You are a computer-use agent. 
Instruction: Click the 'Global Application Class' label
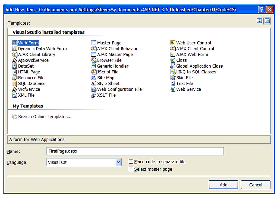click(x=200, y=66)
